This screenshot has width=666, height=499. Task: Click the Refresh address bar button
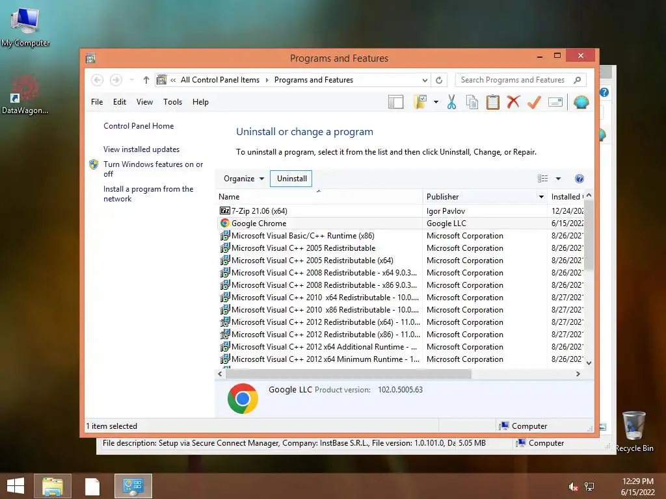click(x=439, y=80)
